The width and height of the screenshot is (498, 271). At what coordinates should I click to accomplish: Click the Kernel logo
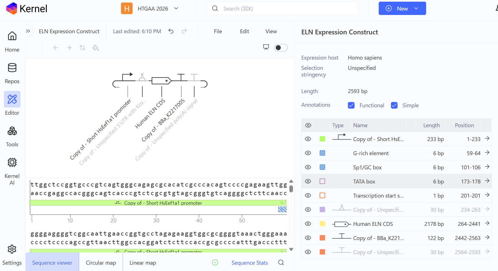click(x=26, y=9)
